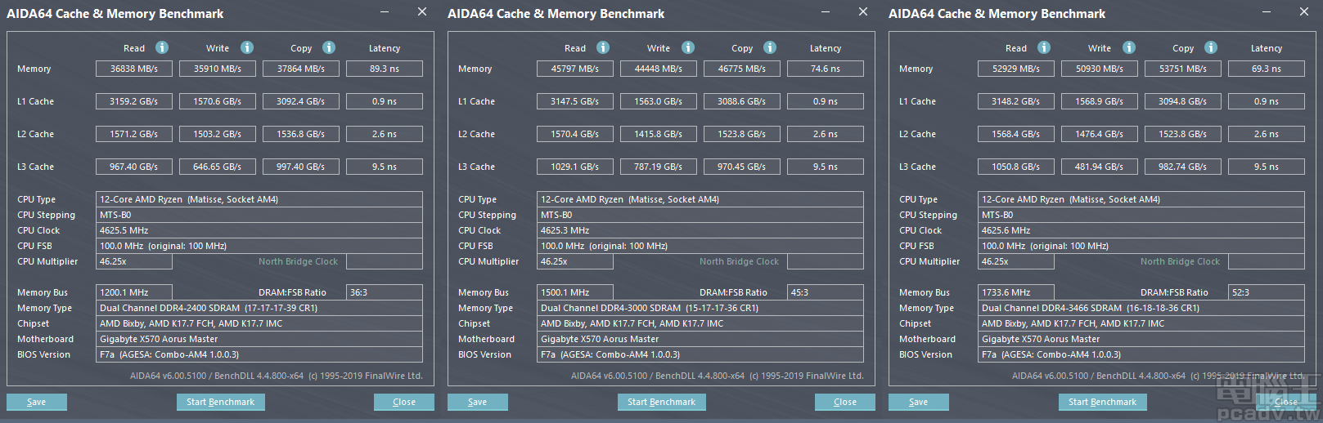Click Memory Bus field showing 1733.6 MHz
This screenshot has height=423, width=1323.
1016,292
